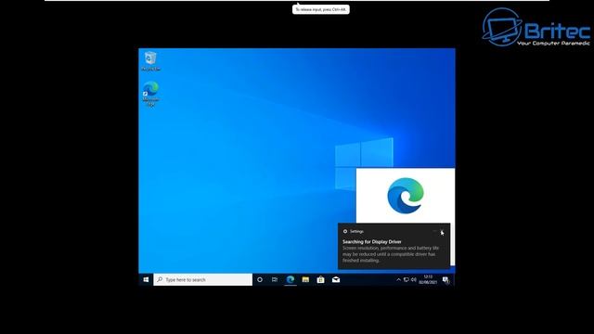Launch Microsoft Edge from the taskbar

[x=291, y=280]
